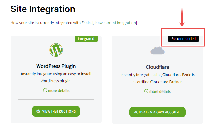
Task: Open more details under WordPress Plugin
Action: pos(56,90)
